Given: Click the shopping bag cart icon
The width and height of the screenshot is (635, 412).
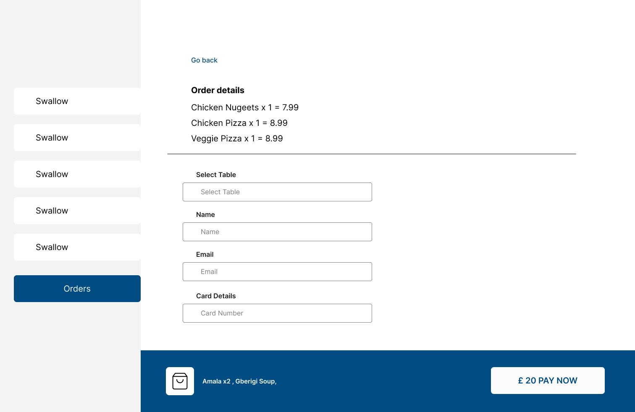Looking at the screenshot, I should (180, 381).
